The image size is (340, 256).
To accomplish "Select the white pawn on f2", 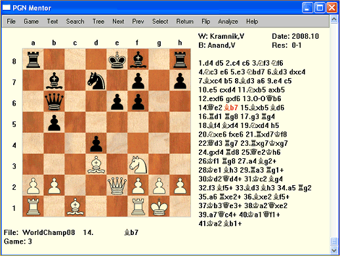I will (138, 185).
